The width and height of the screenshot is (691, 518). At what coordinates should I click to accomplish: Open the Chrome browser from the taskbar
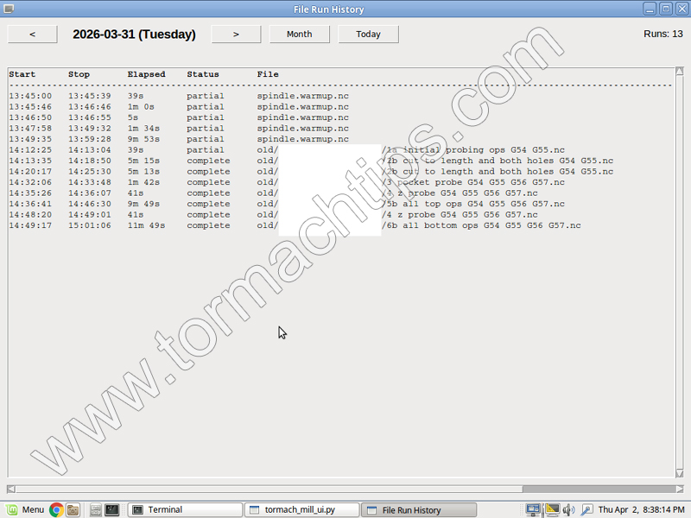point(56,509)
